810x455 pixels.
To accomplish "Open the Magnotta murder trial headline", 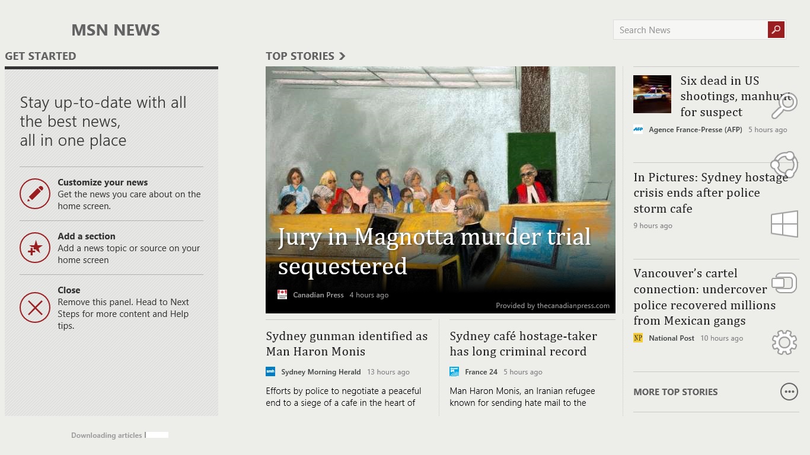I will (x=435, y=251).
